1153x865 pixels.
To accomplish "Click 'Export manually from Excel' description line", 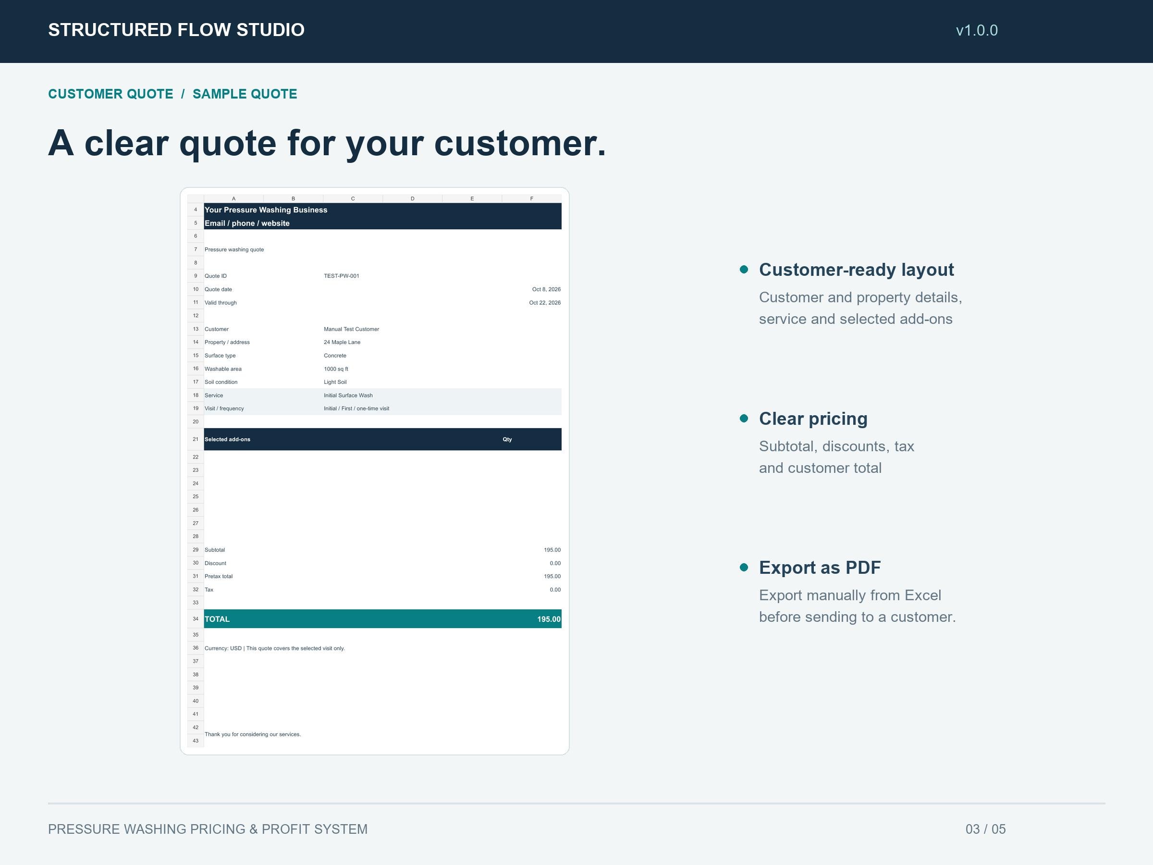I will pos(850,595).
